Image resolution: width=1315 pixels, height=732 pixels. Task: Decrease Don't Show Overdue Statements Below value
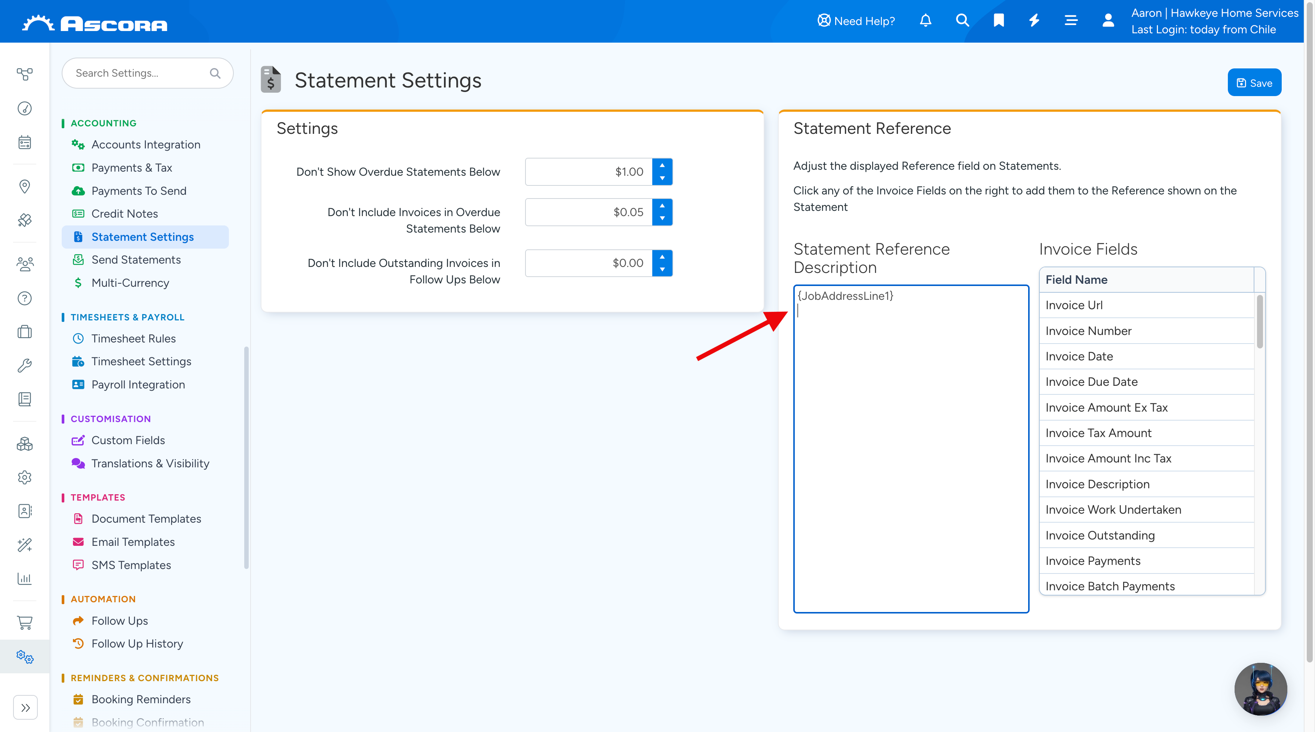(x=662, y=179)
